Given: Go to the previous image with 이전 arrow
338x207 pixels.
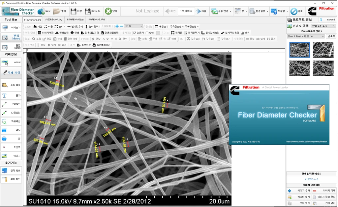Looking at the screenshot, I should click(x=170, y=11).
